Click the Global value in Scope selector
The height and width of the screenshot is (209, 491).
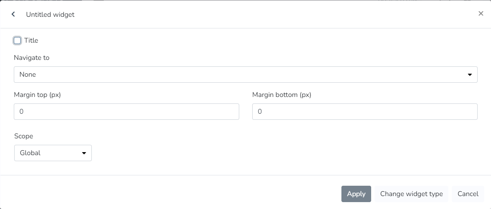click(30, 153)
